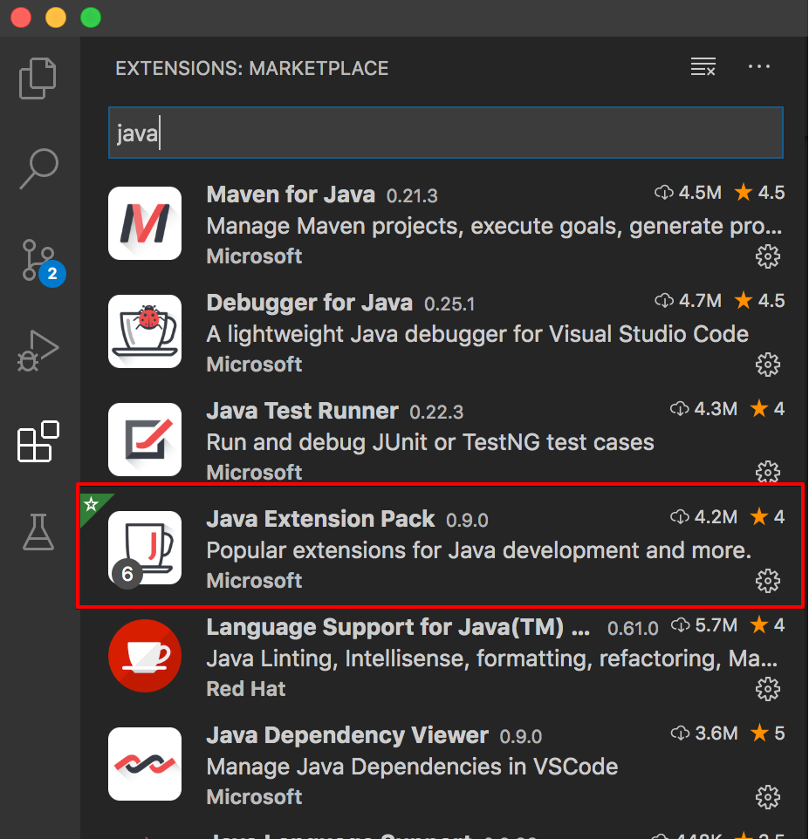Open the Extensions more actions menu

[x=759, y=67]
